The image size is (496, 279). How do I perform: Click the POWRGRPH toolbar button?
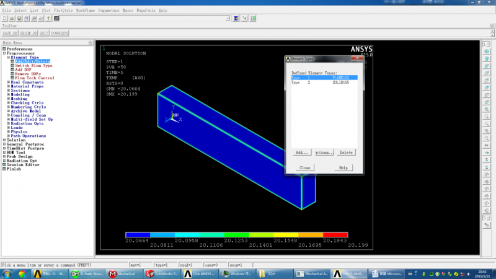[x=60, y=33]
